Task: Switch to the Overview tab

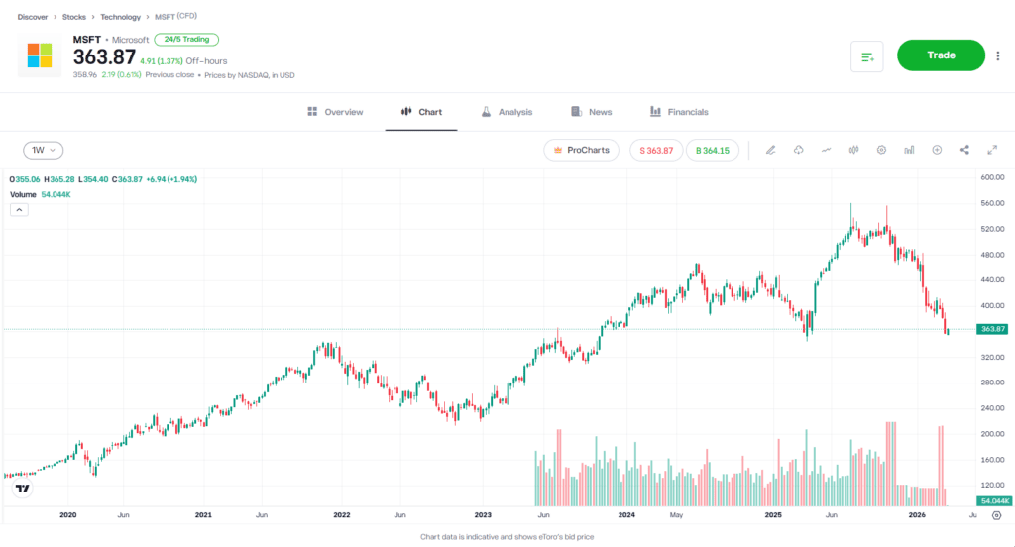Action: pyautogui.click(x=335, y=112)
